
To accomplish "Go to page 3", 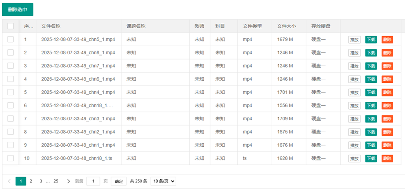I will (41, 181).
